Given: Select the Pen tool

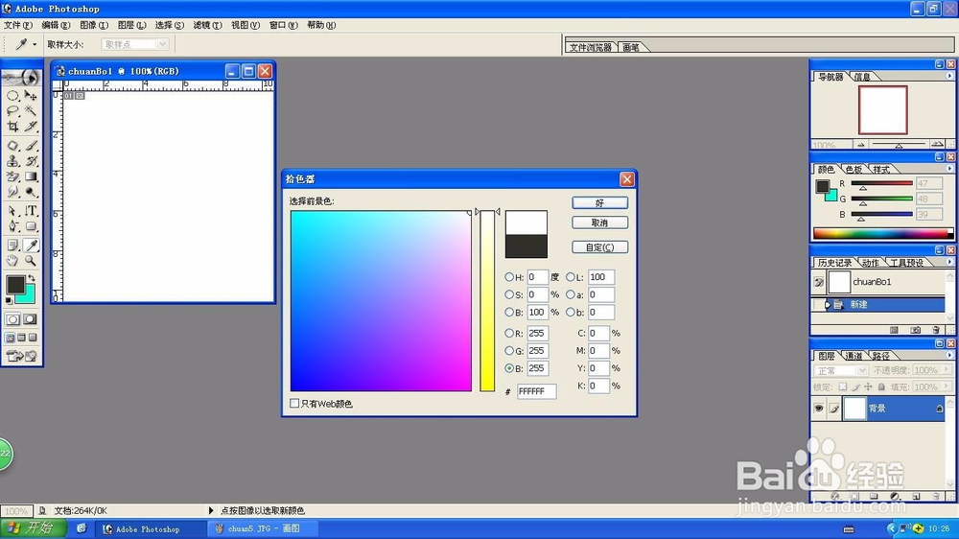Looking at the screenshot, I should [x=12, y=226].
